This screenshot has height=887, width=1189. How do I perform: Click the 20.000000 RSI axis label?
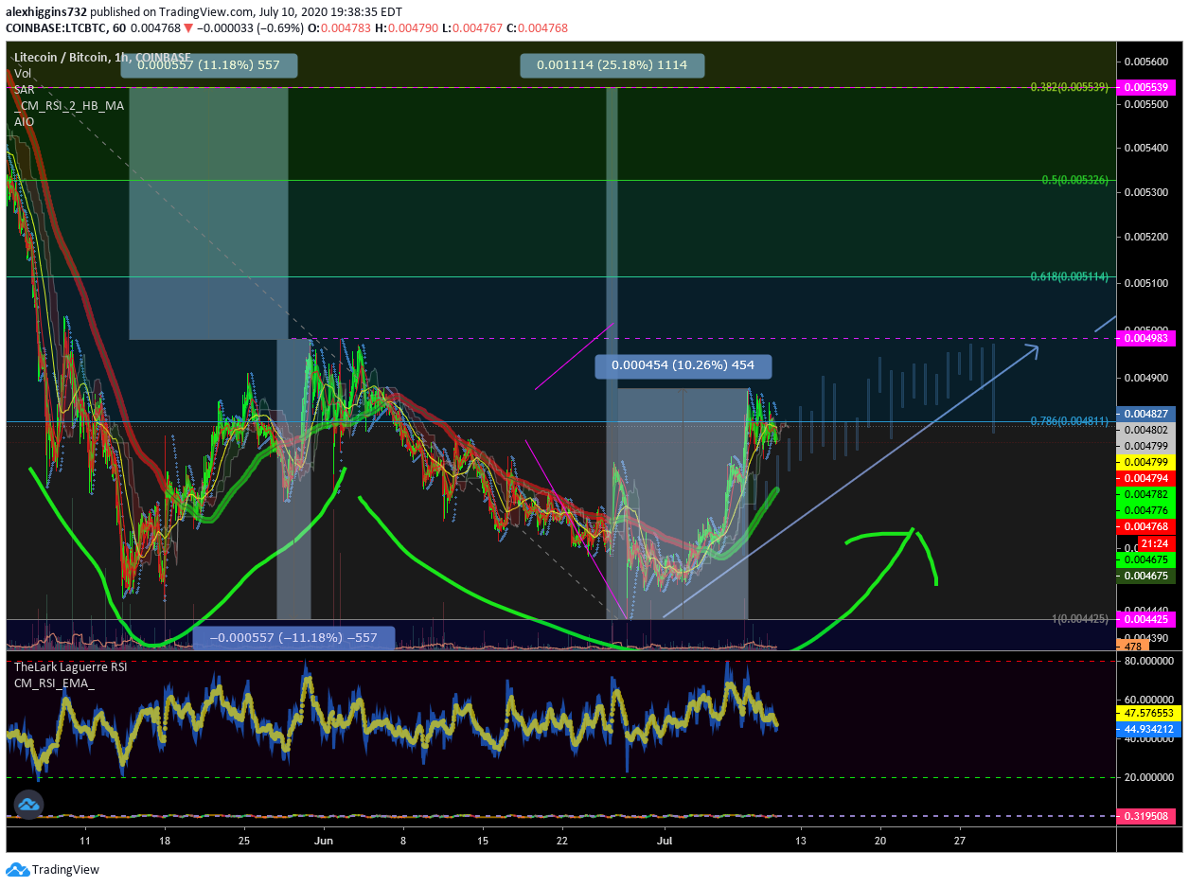tap(1148, 777)
